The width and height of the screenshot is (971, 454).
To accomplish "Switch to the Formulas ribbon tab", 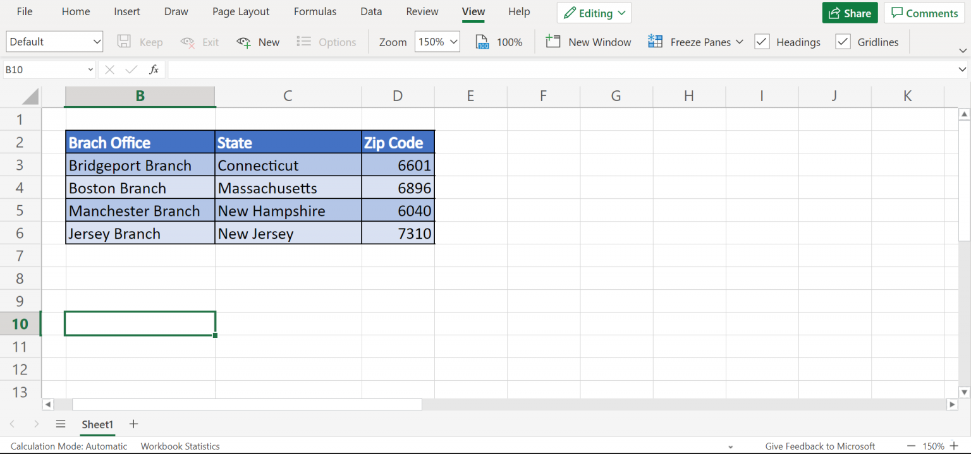I will click(315, 11).
